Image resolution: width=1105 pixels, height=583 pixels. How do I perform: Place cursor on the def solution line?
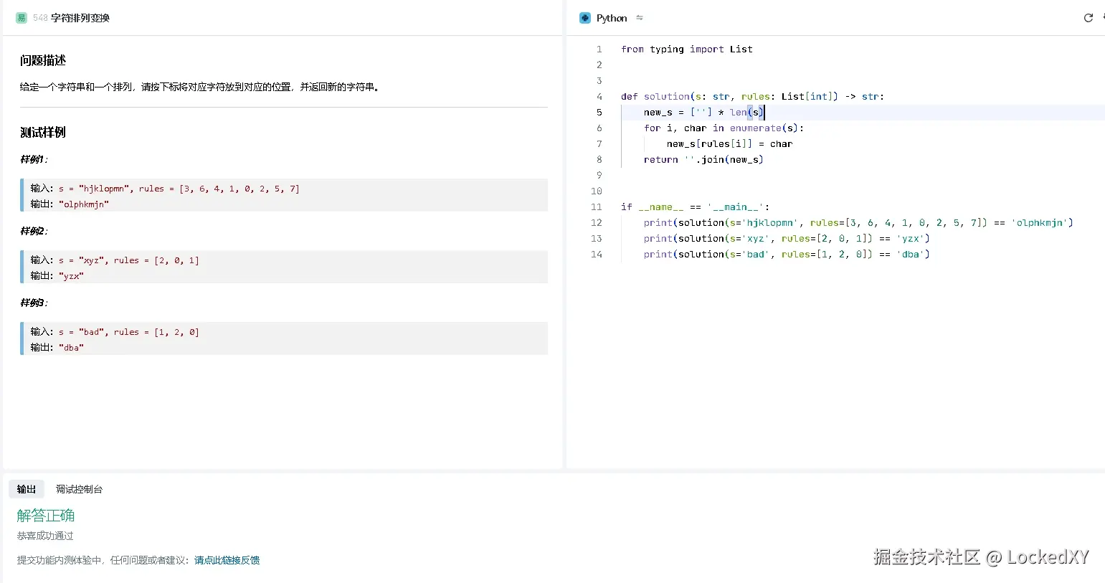[x=751, y=97]
